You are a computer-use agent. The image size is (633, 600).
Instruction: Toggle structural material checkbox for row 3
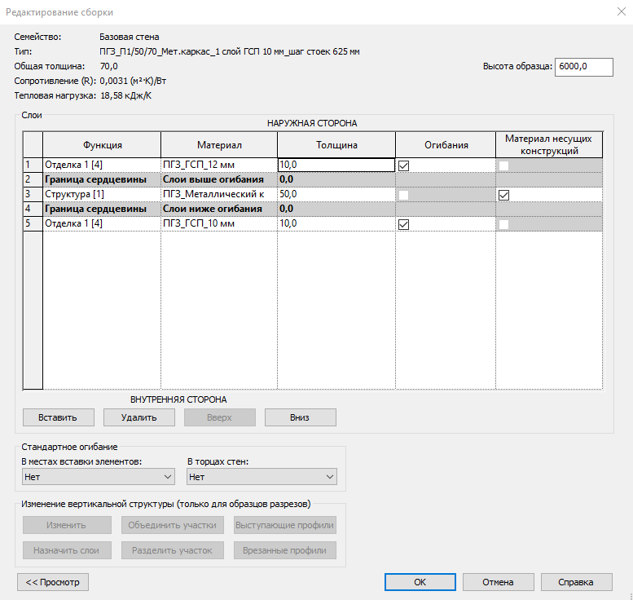[503, 195]
